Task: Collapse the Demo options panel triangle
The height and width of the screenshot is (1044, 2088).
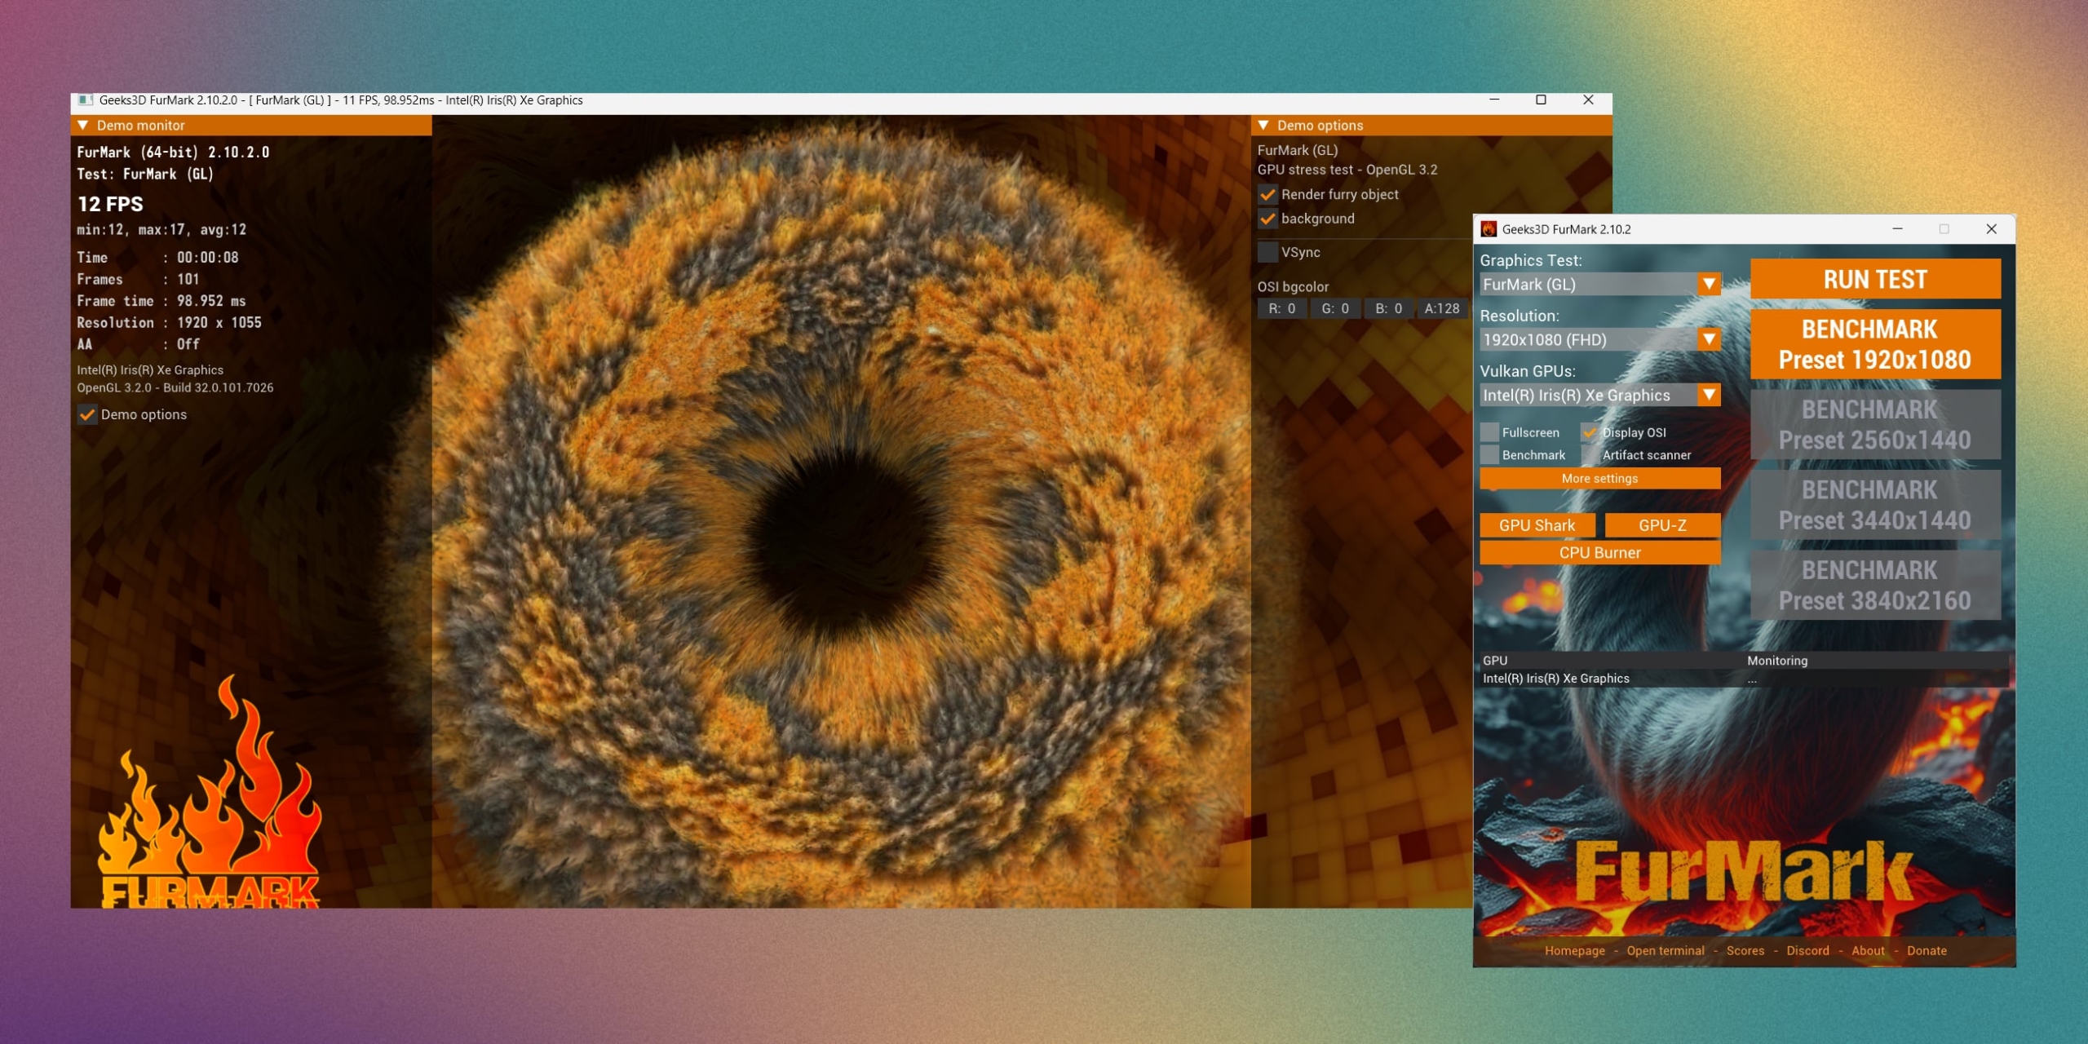Action: (1263, 126)
